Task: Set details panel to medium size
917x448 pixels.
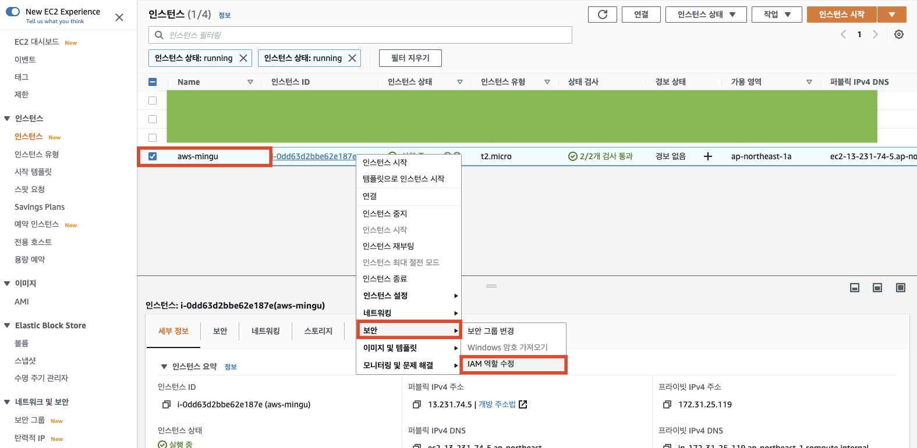Action: point(877,288)
